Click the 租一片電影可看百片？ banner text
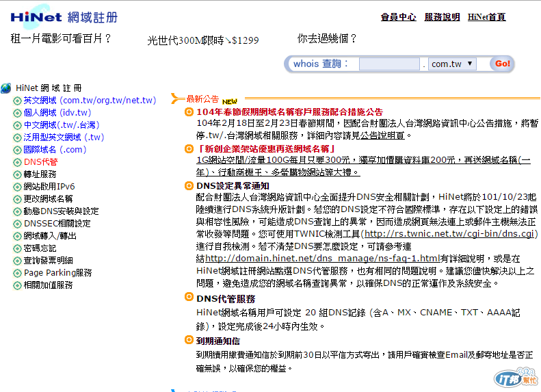Viewport: 541px width, 392px height. coord(61,38)
